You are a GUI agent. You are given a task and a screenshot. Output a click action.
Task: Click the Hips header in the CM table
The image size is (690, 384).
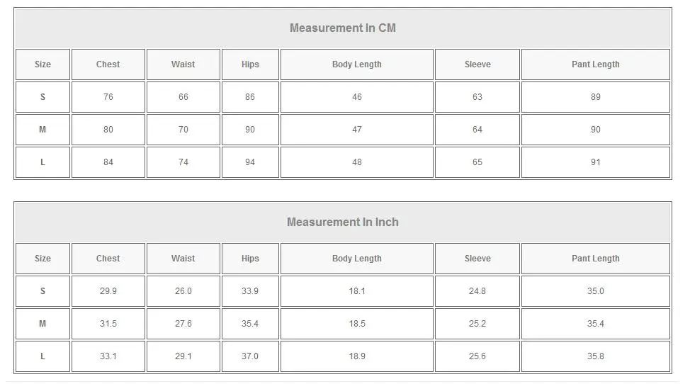pos(250,64)
